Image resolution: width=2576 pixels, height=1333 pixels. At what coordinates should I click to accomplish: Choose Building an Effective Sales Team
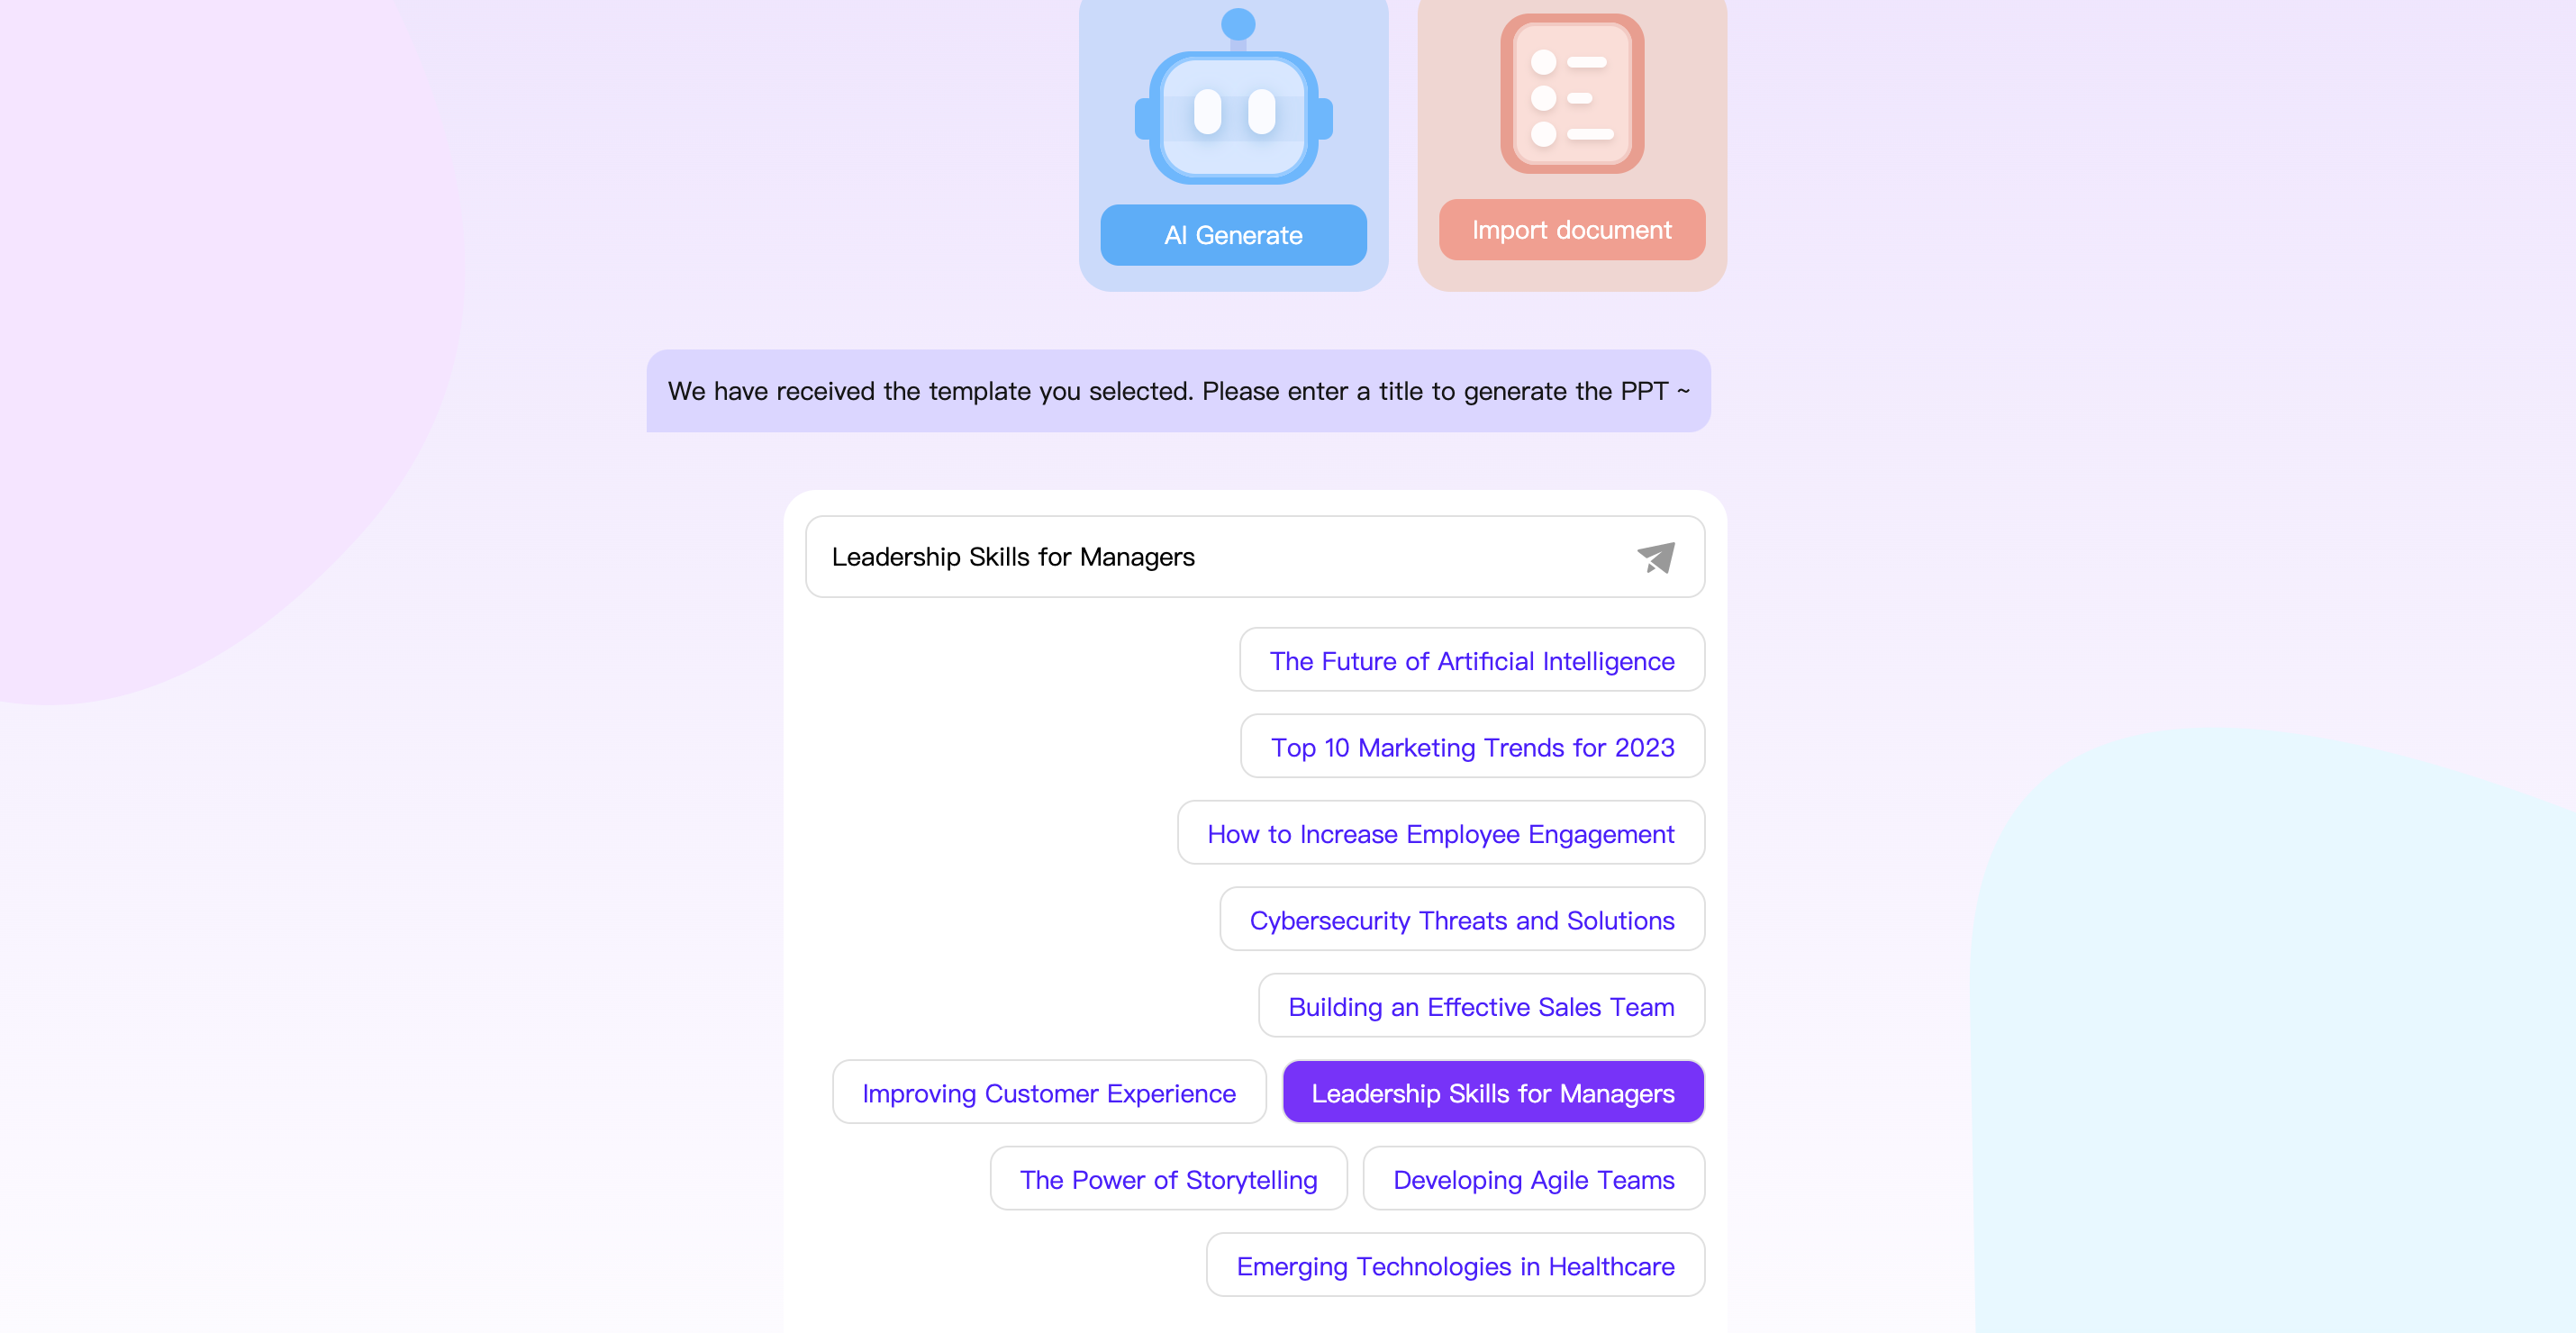[x=1481, y=1006]
